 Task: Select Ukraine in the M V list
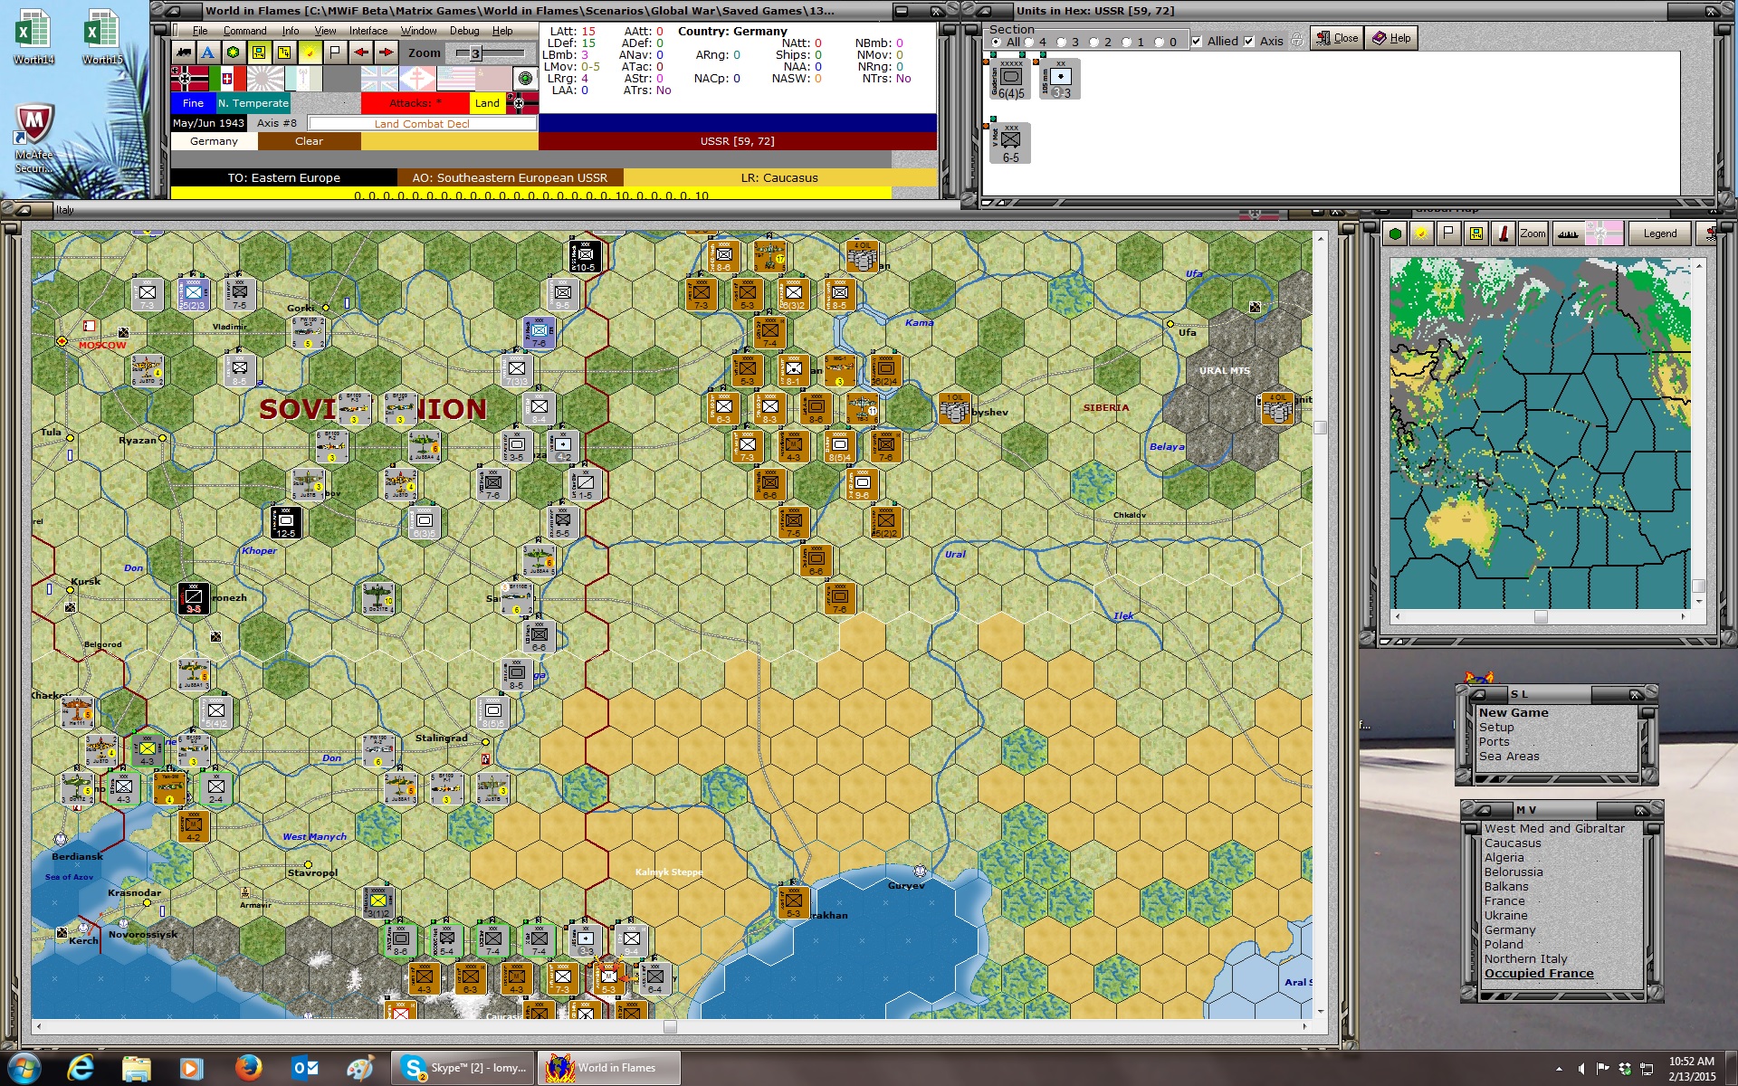(1506, 915)
